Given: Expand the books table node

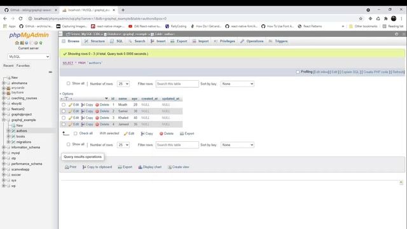Looking at the screenshot, I should (8, 136).
